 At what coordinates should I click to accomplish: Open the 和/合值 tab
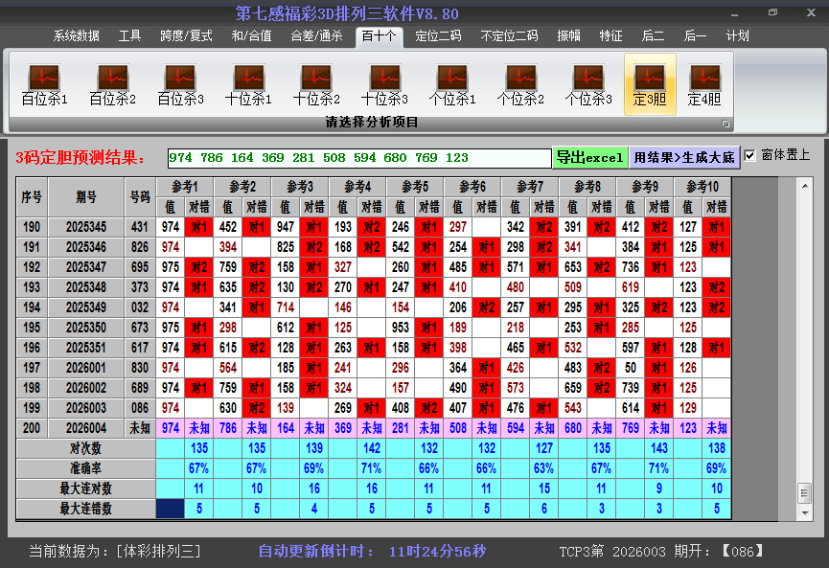(251, 36)
